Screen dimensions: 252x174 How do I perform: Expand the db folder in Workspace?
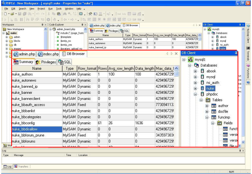click(7, 45)
